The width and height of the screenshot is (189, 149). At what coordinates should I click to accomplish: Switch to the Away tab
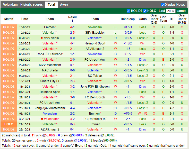pos(64,5)
